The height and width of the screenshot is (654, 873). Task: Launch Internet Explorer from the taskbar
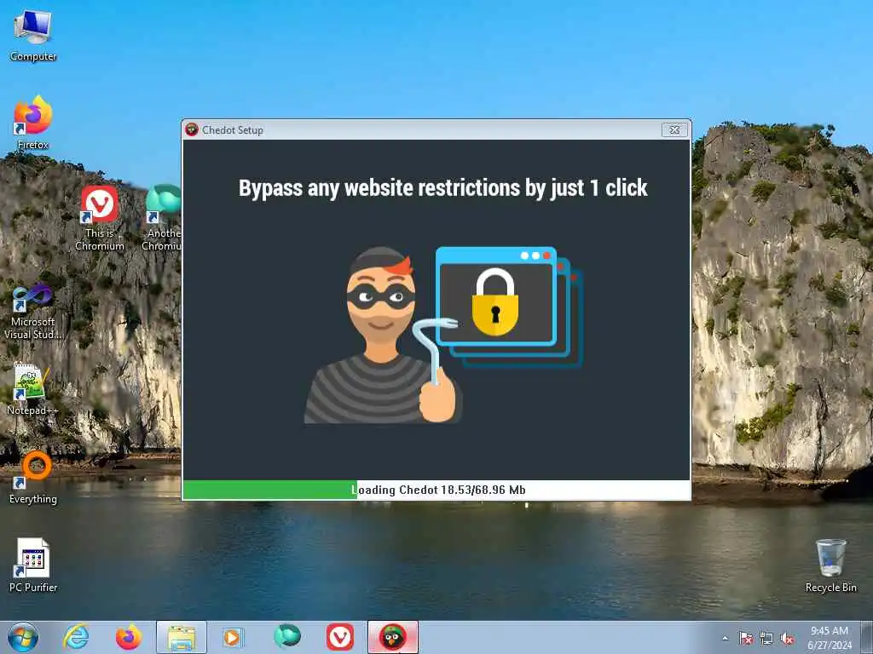tap(76, 637)
